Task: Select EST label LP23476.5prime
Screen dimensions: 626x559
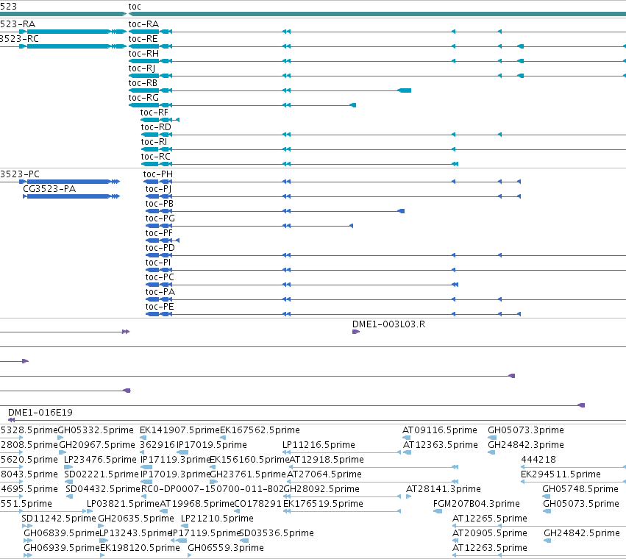Action: click(x=100, y=460)
